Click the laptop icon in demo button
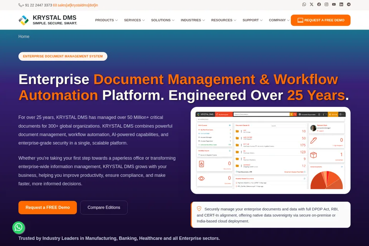This screenshot has height=246, width=369. point(300,20)
